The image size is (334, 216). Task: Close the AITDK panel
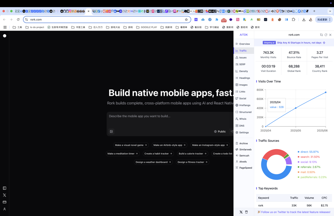click(330, 35)
